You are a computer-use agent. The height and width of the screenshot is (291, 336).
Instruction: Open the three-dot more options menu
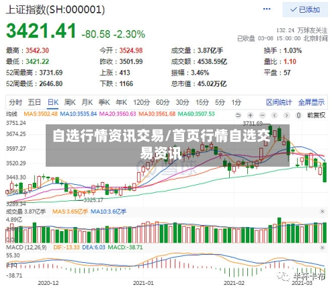[267, 9]
